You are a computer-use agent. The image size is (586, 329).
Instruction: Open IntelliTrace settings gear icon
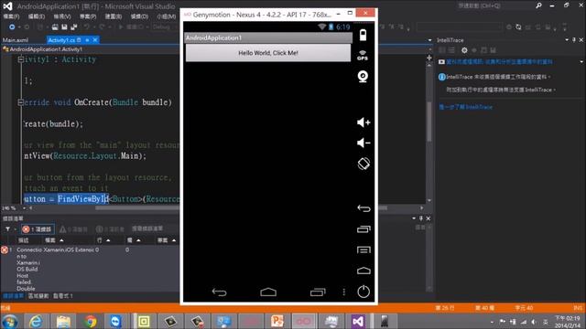pos(464,50)
